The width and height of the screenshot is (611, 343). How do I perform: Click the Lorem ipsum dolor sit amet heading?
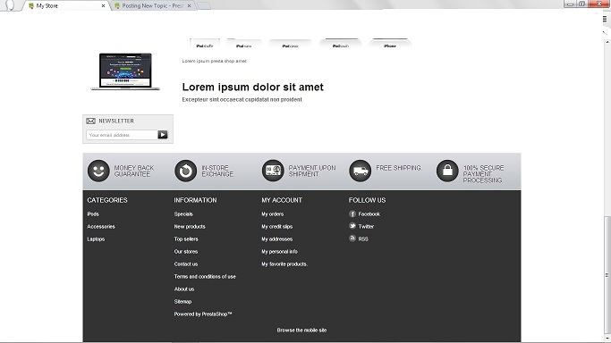pyautogui.click(x=252, y=87)
